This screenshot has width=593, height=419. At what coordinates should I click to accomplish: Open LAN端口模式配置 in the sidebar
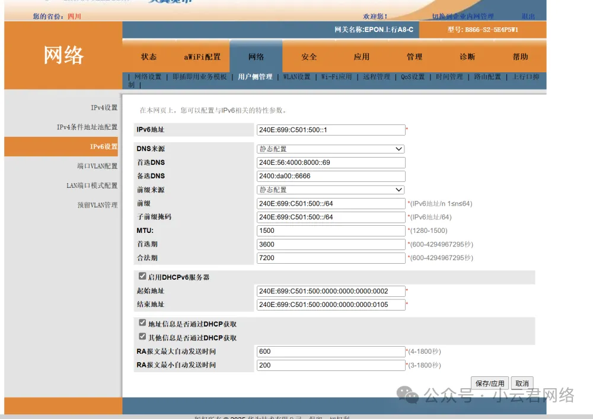pos(92,185)
